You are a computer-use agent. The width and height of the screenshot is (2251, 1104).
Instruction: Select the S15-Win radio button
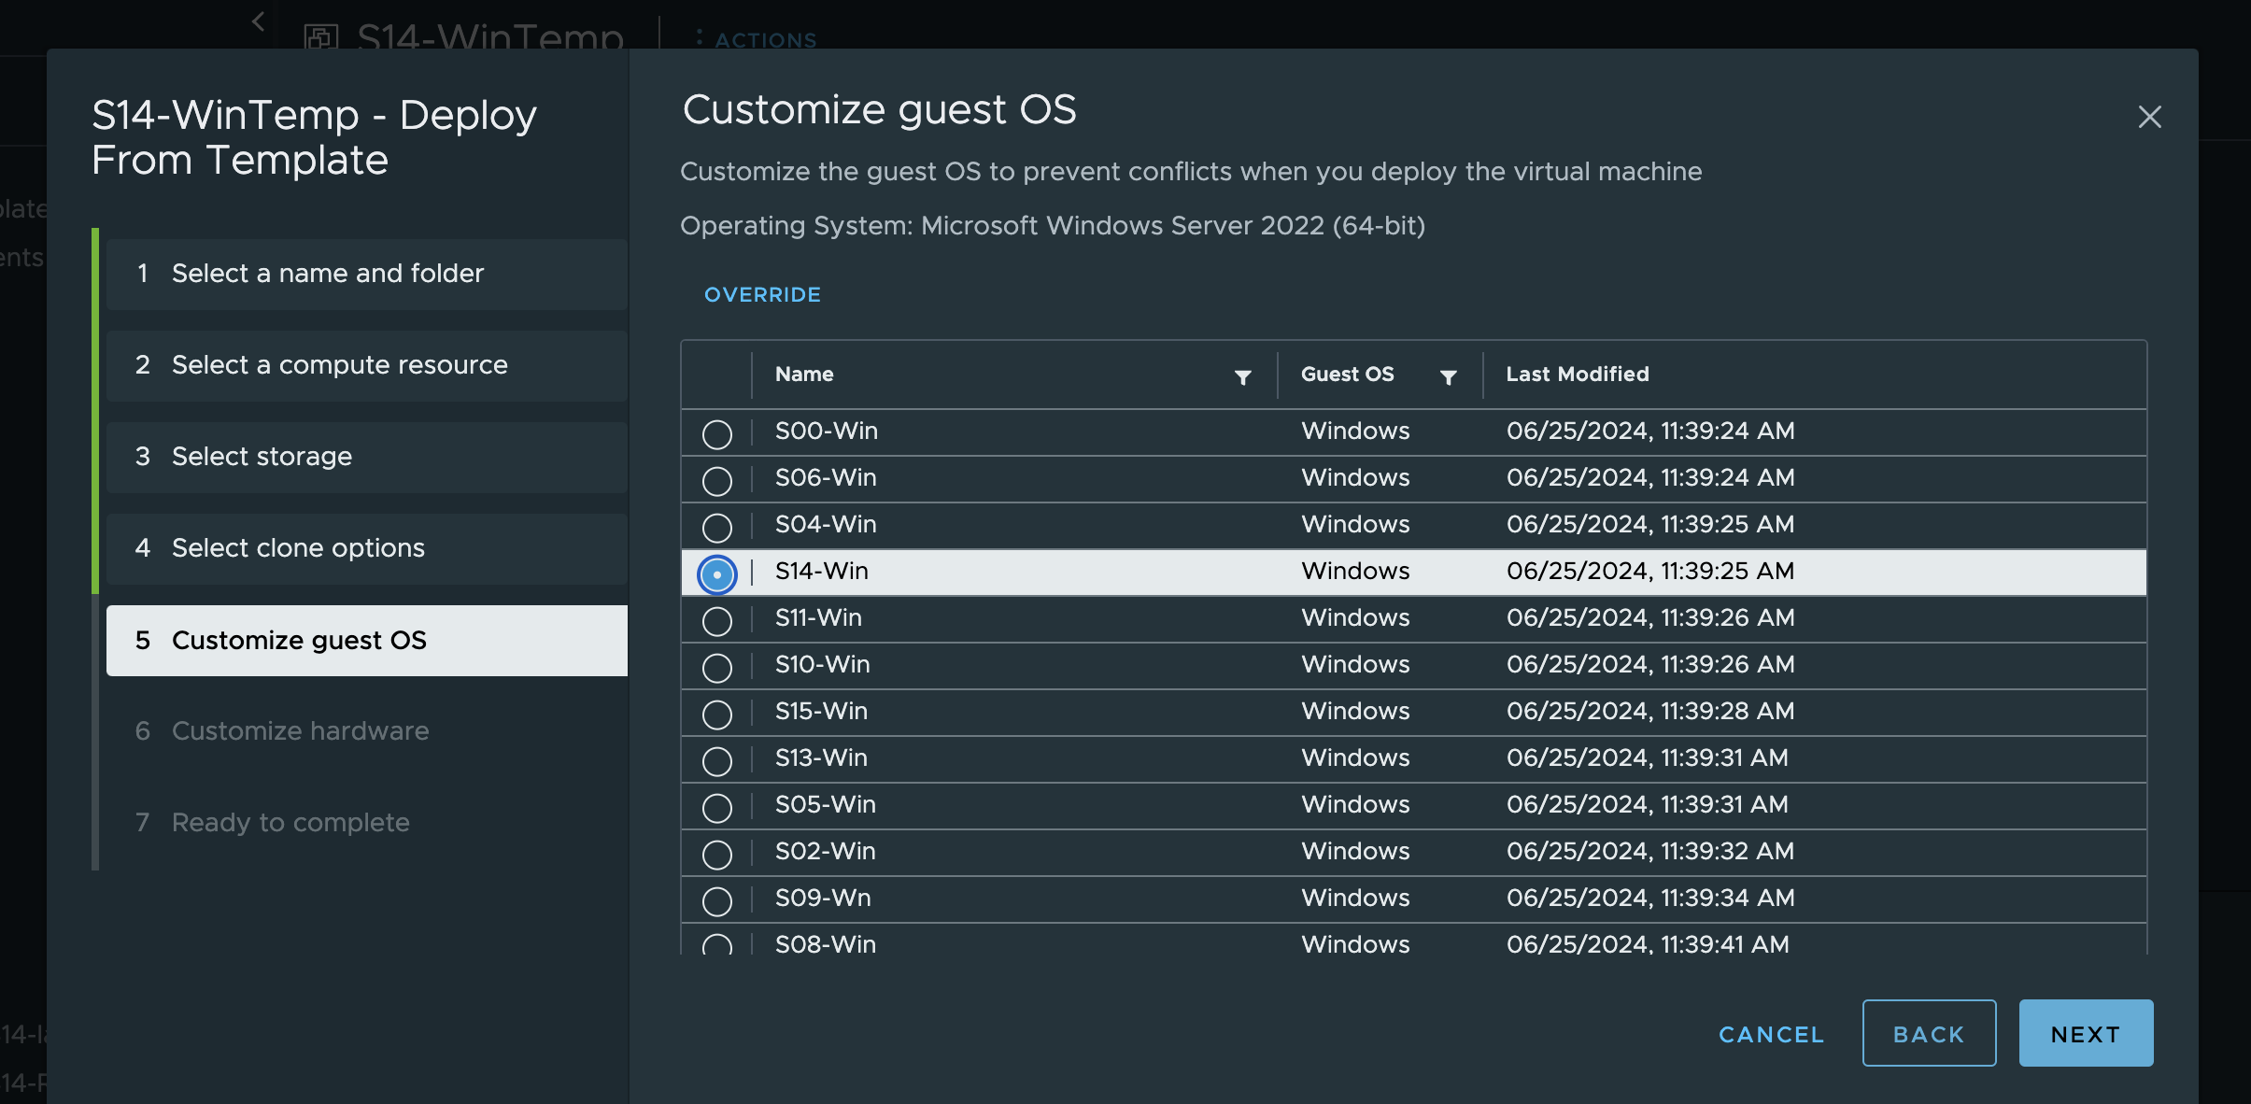pyautogui.click(x=716, y=715)
